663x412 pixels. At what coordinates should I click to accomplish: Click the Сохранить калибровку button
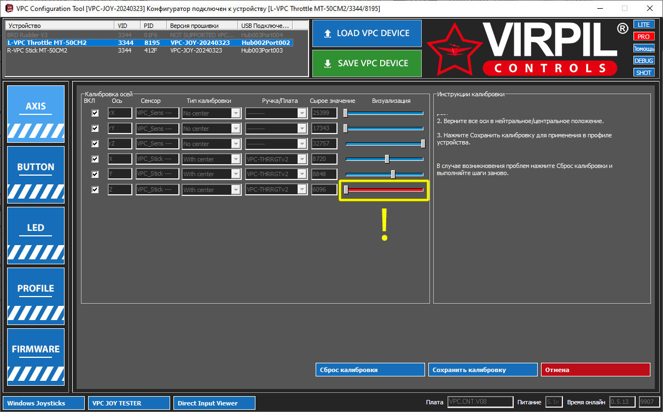click(483, 370)
